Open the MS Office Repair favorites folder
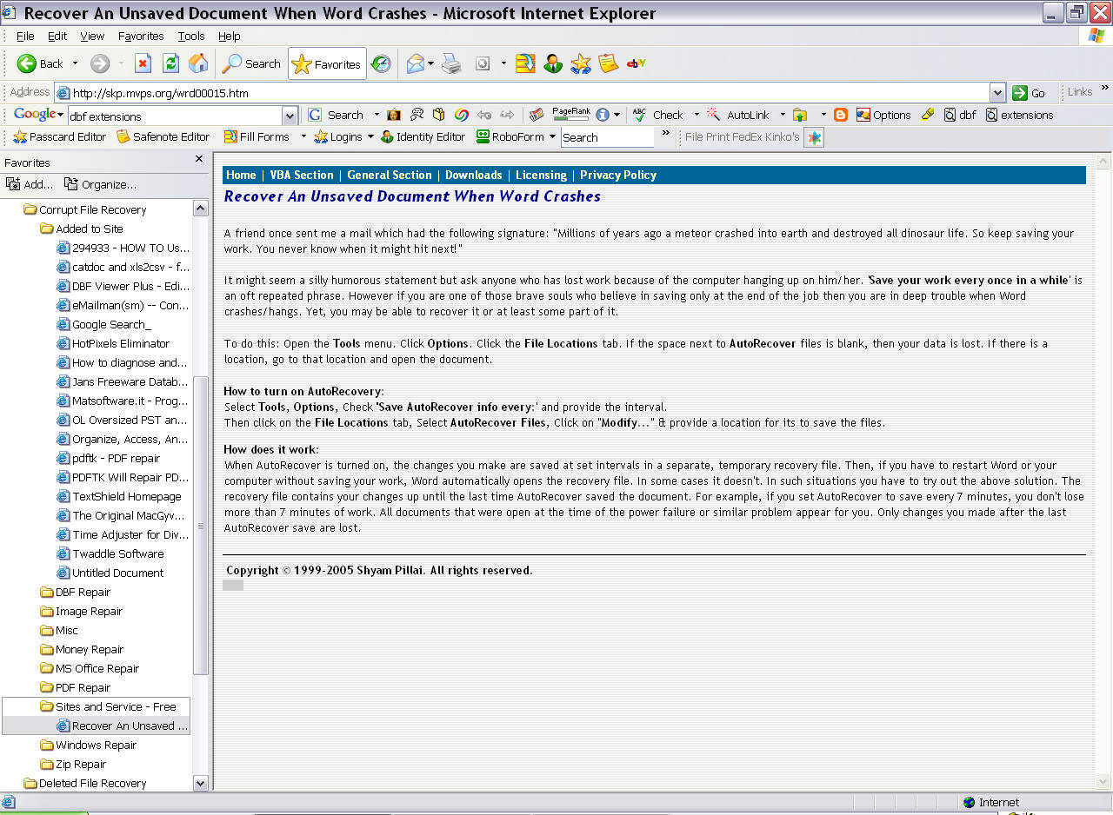The width and height of the screenshot is (1113, 815). click(x=97, y=668)
